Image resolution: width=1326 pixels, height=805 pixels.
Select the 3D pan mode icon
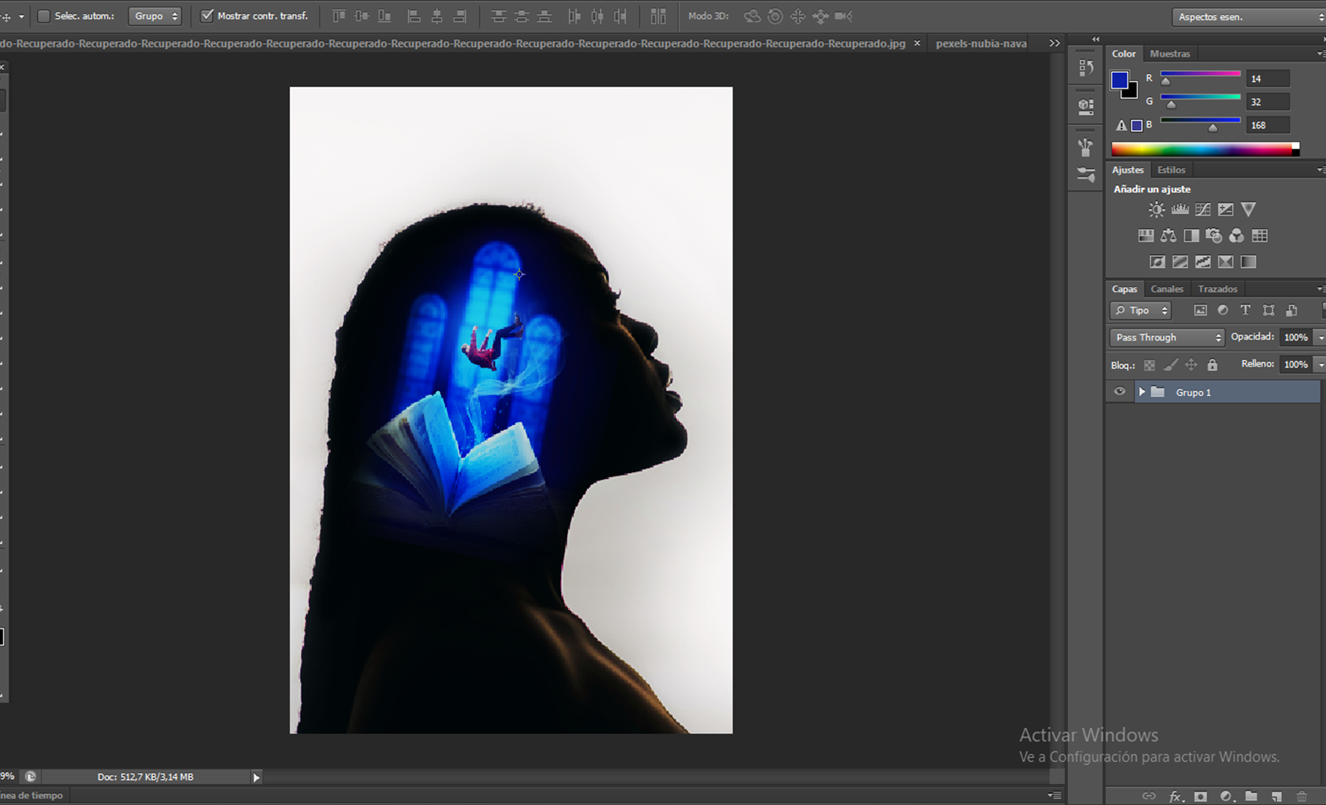798,16
